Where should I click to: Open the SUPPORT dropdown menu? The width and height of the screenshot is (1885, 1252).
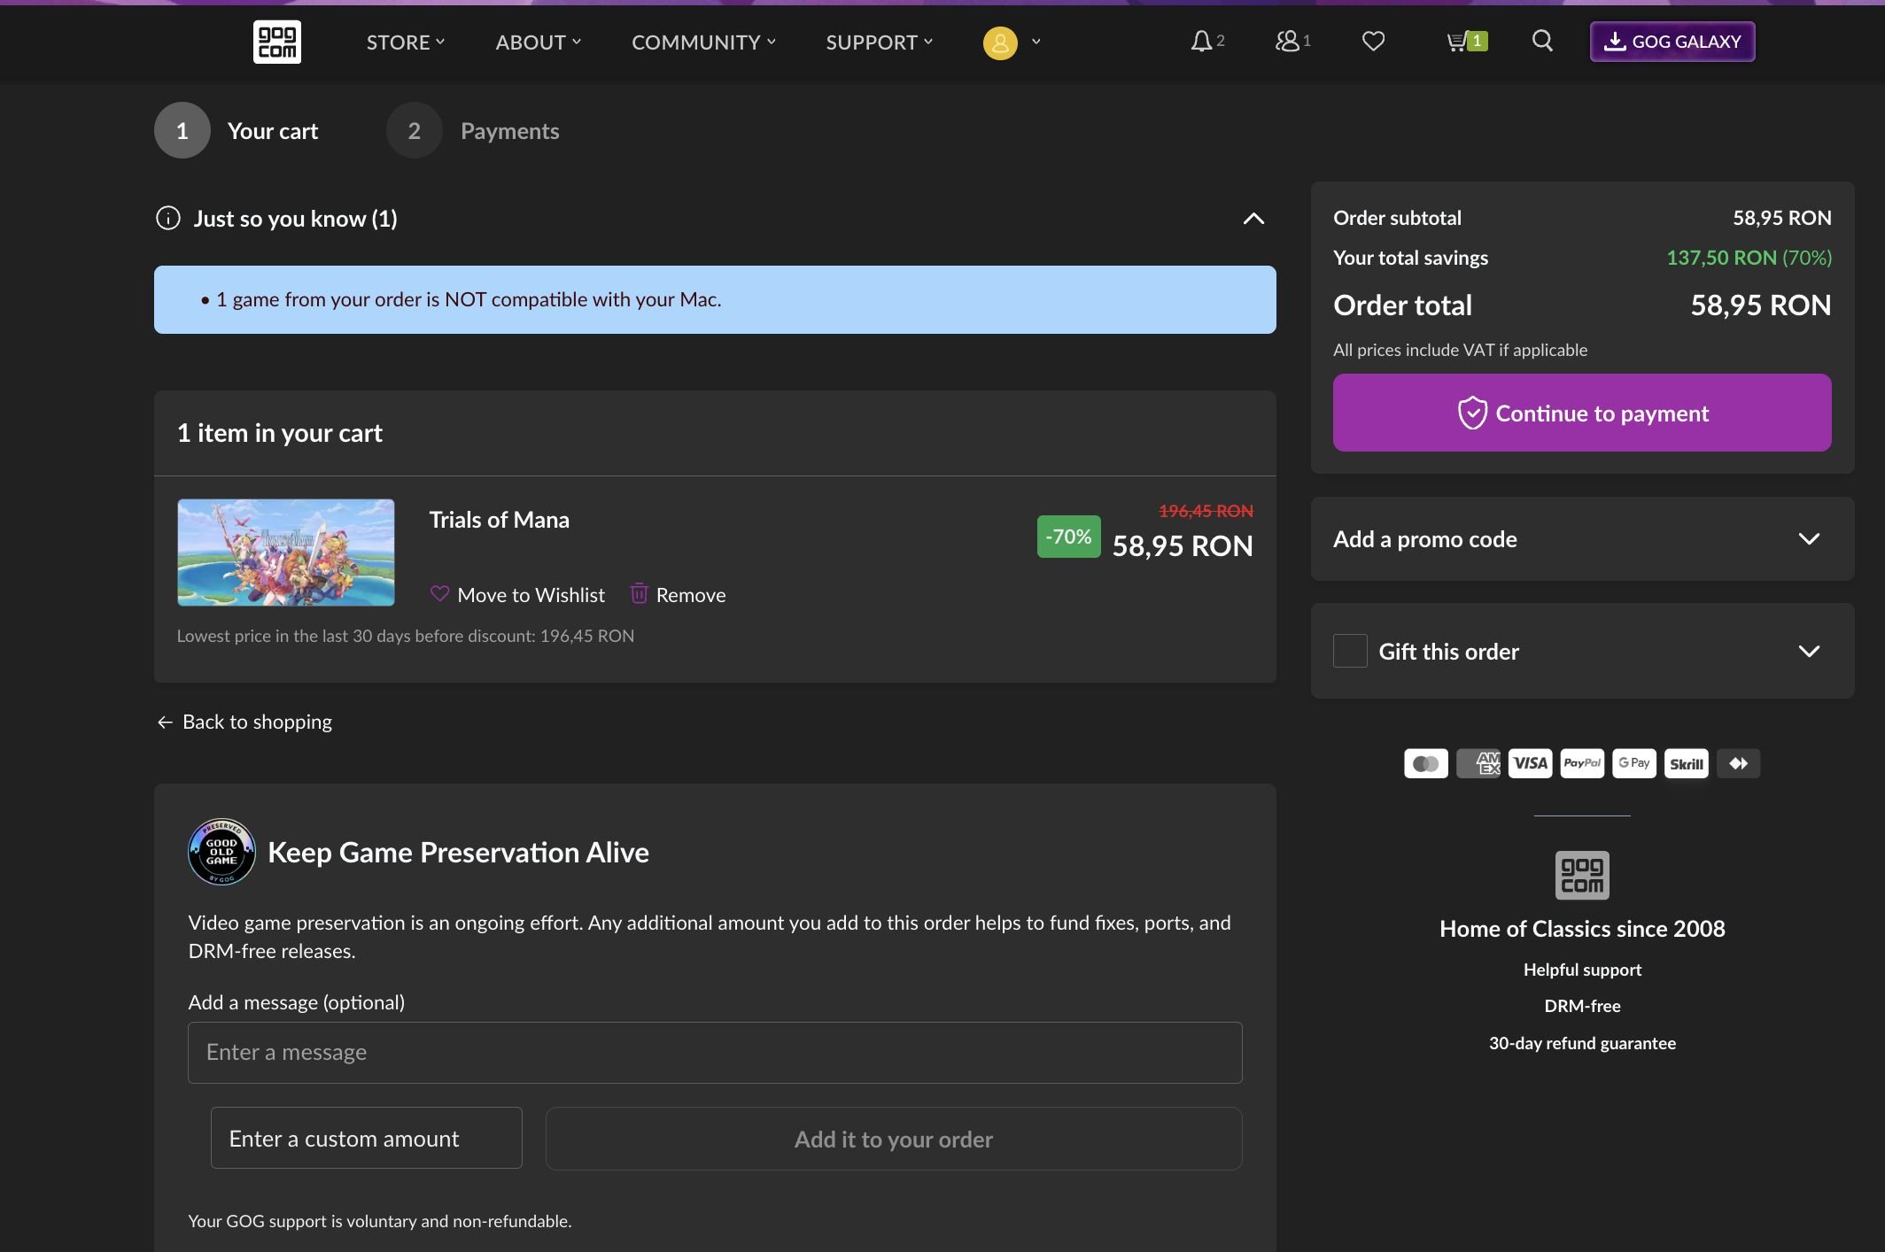880,42
